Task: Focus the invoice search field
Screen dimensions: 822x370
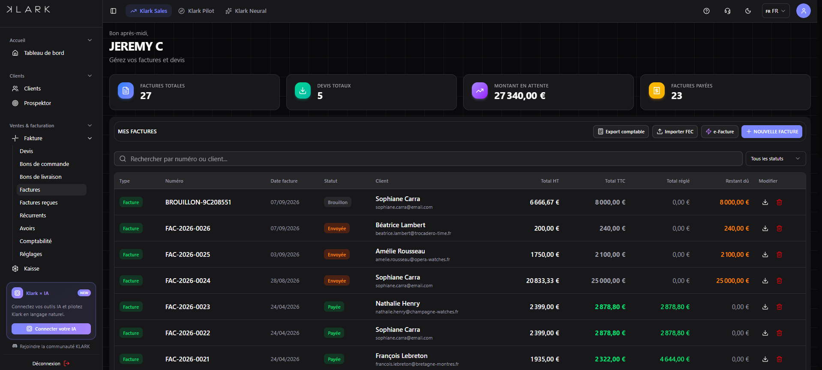Action: [x=428, y=159]
